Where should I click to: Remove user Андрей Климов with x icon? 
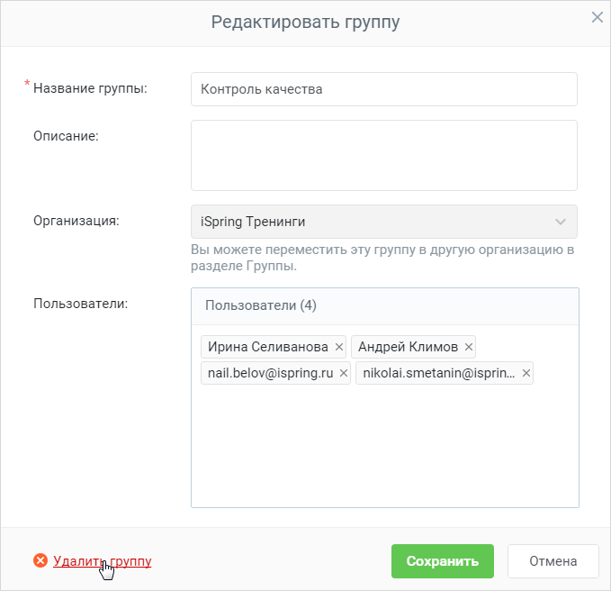click(x=469, y=347)
